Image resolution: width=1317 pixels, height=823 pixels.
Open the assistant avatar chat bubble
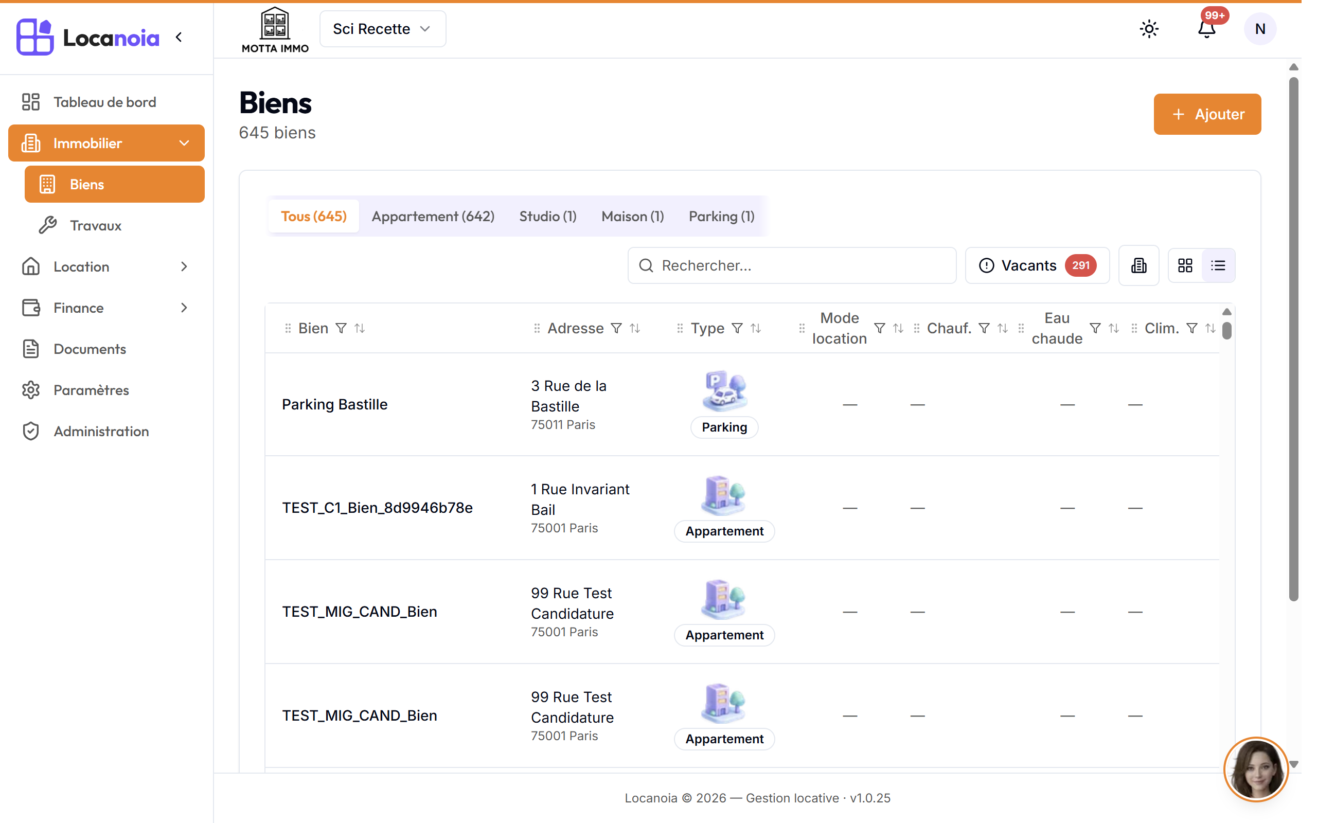click(1256, 769)
